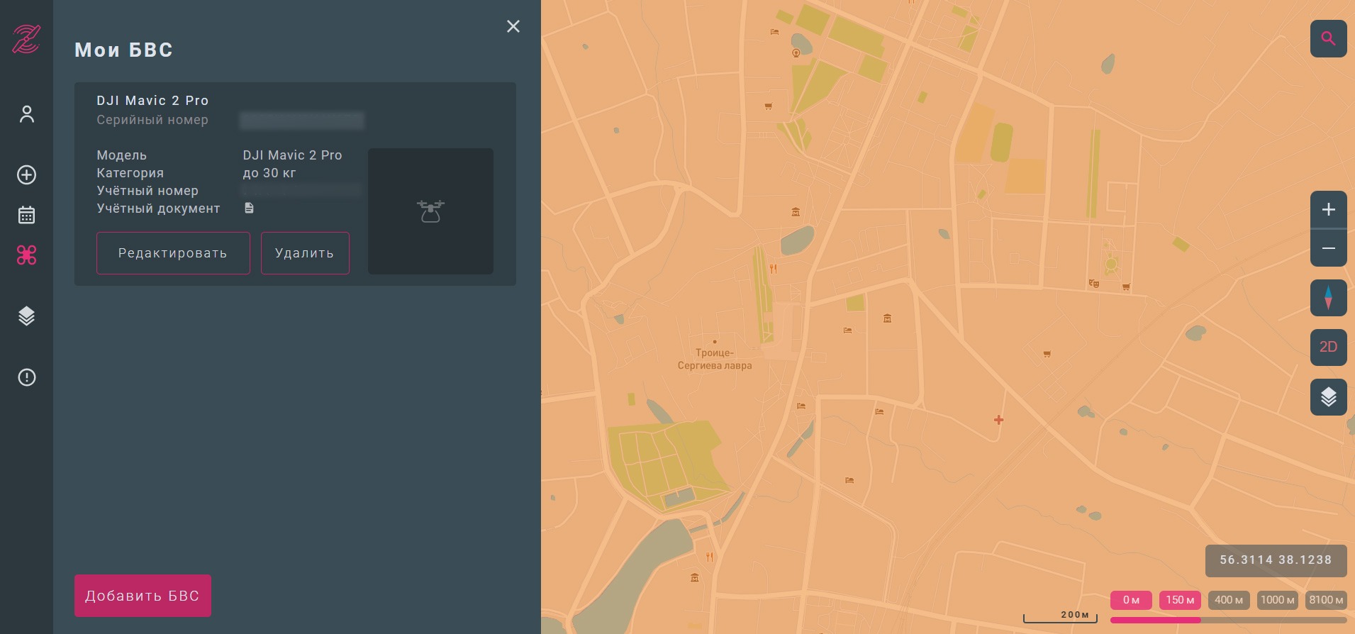Viewport: 1355px width, 634px height.
Task: Click the pink altitude range slider bar
Action: click(x=1156, y=620)
